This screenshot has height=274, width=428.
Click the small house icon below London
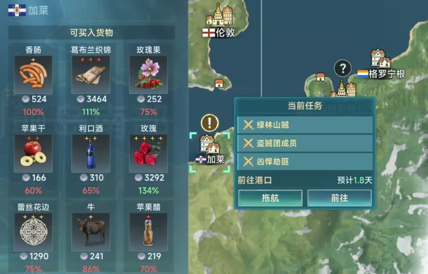[x=219, y=84]
